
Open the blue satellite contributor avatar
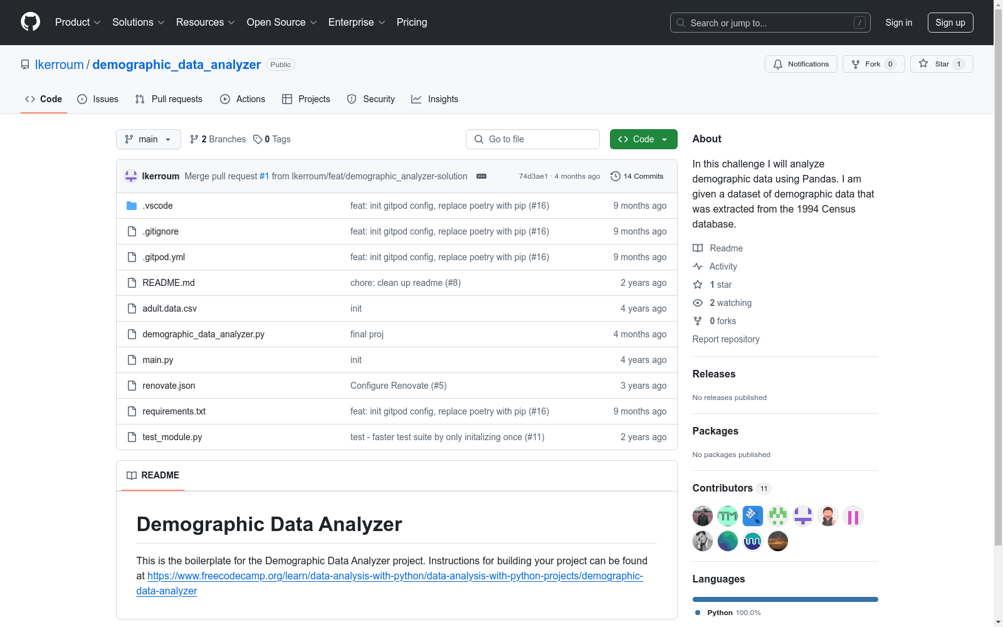[753, 516]
